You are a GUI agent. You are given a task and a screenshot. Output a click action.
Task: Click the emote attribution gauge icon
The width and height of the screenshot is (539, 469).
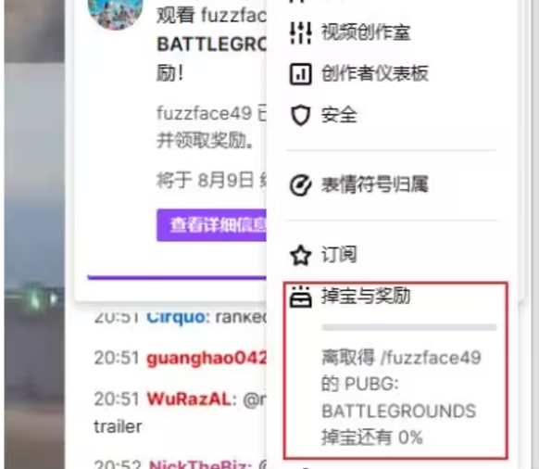[x=300, y=185]
